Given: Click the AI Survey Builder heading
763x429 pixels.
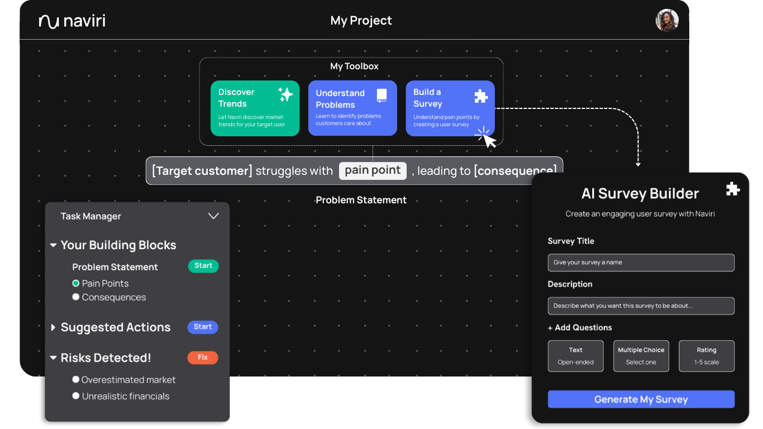Looking at the screenshot, I should point(640,194).
